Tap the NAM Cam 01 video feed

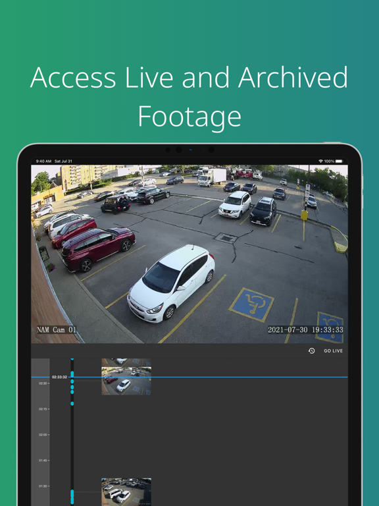(x=189, y=254)
